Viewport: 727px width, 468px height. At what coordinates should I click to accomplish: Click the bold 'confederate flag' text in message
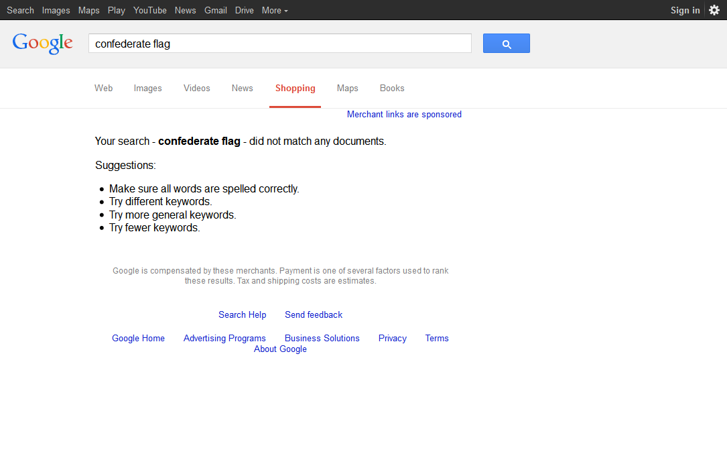click(200, 141)
